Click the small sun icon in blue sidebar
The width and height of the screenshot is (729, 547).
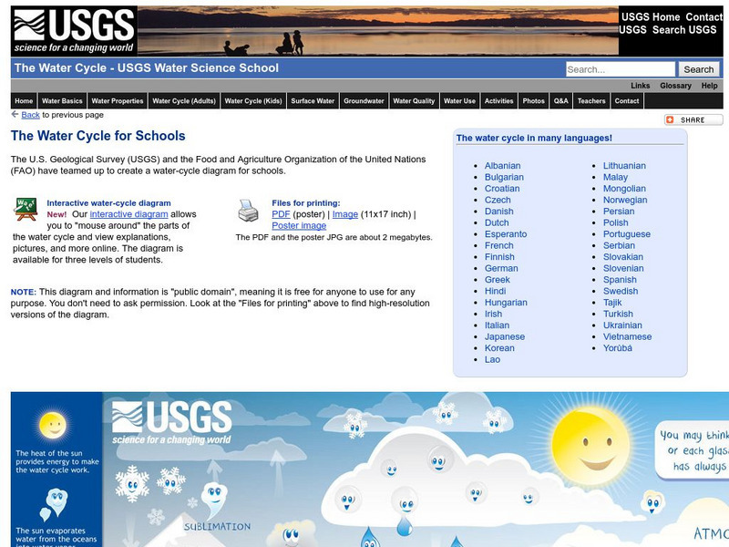(x=53, y=425)
